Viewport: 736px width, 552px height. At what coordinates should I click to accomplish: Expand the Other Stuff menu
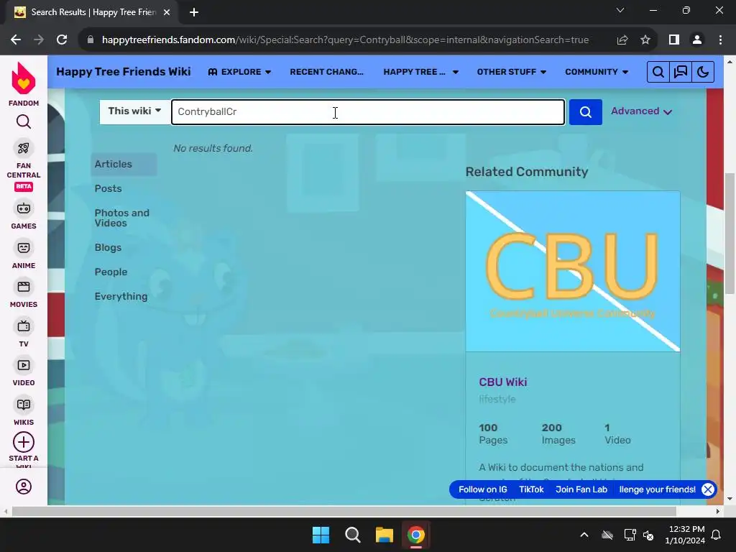point(511,72)
